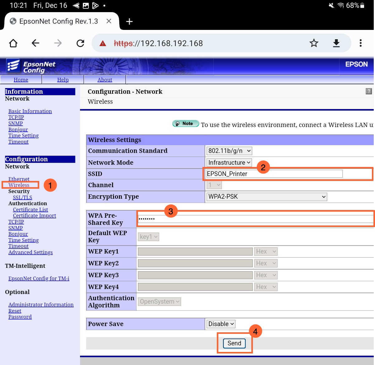Open the Chrome three-dot menu
This screenshot has width=375, height=365.
coord(361,43)
